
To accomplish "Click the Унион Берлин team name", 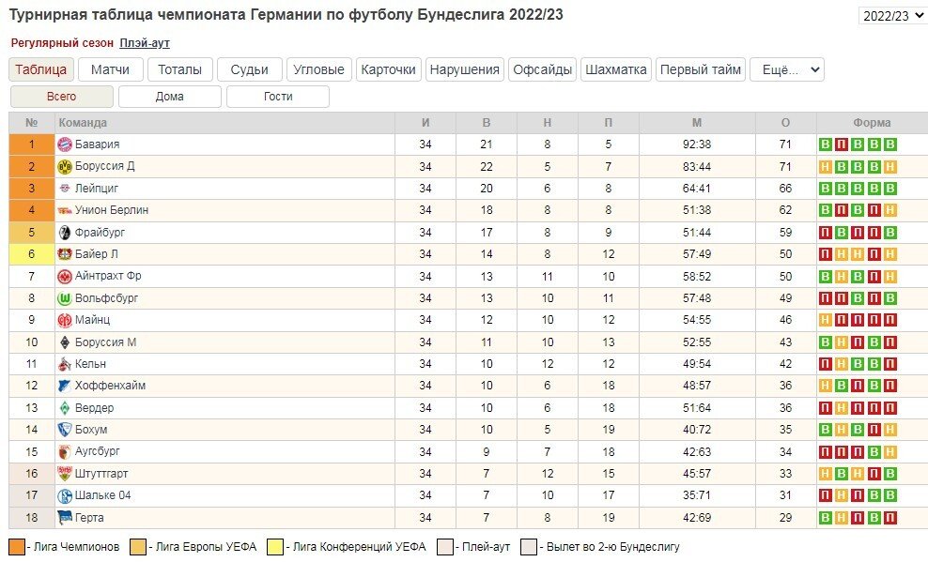I will pos(112,210).
